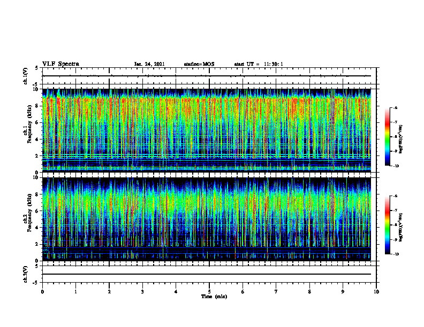Viewport: 424px width, 327px height.
Task: Click the ch.1(V) waveform trace
Action: click(207, 76)
